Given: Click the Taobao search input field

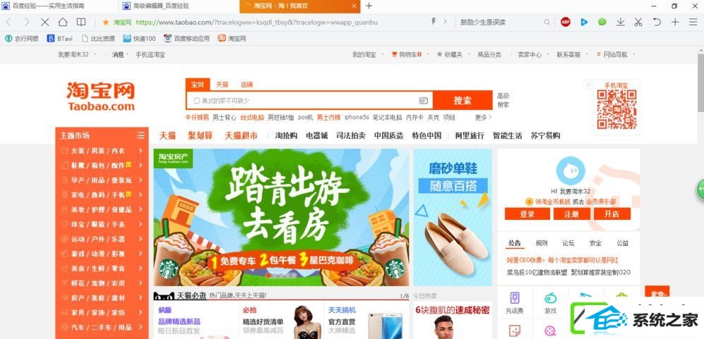Looking at the screenshot, I should coord(310,101).
